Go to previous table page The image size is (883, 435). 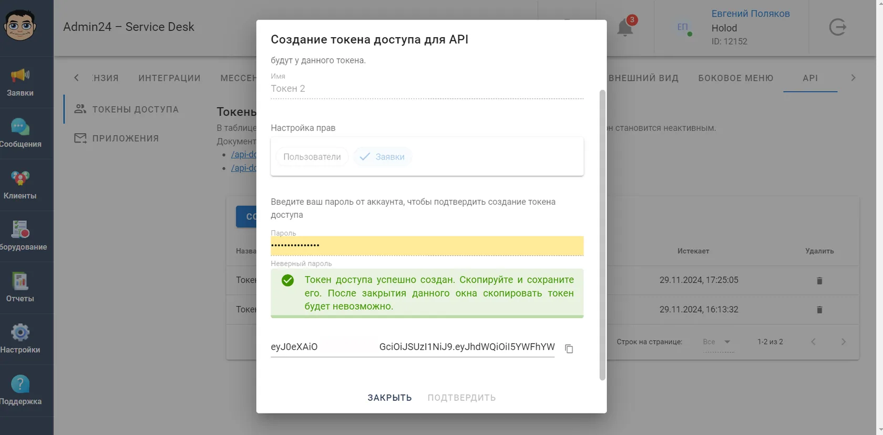point(813,342)
